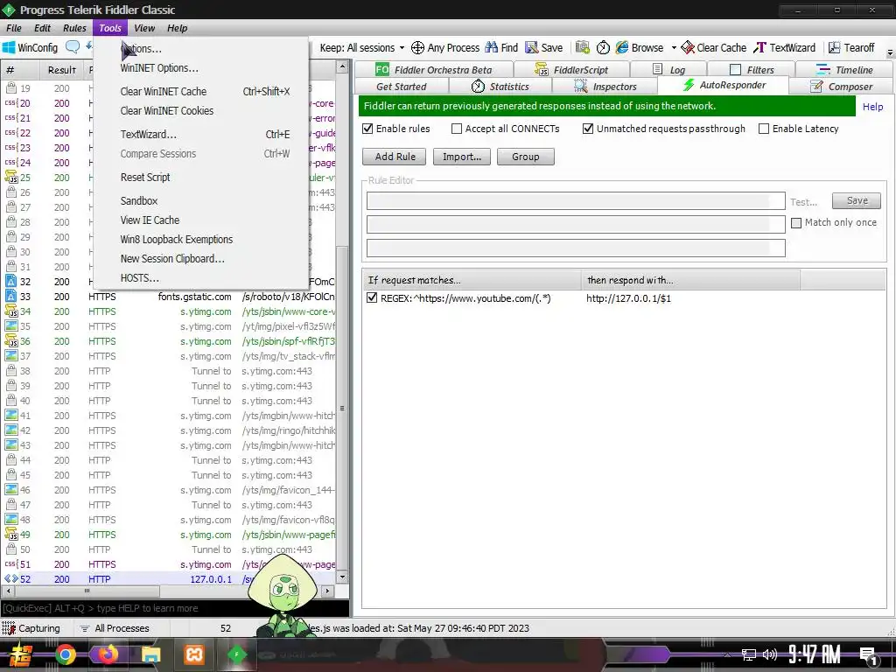Click the Capturing status bar indicator
Viewport: 896px width, 672px height.
pyautogui.click(x=31, y=628)
